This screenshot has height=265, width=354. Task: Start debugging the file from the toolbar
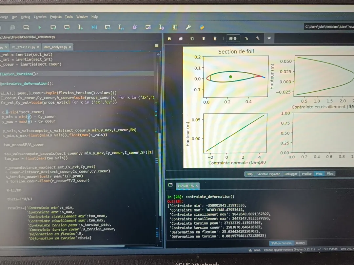coord(94,27)
